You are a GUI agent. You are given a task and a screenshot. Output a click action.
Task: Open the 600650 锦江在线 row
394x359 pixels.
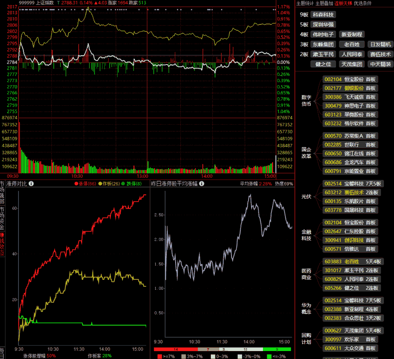tap(350, 153)
